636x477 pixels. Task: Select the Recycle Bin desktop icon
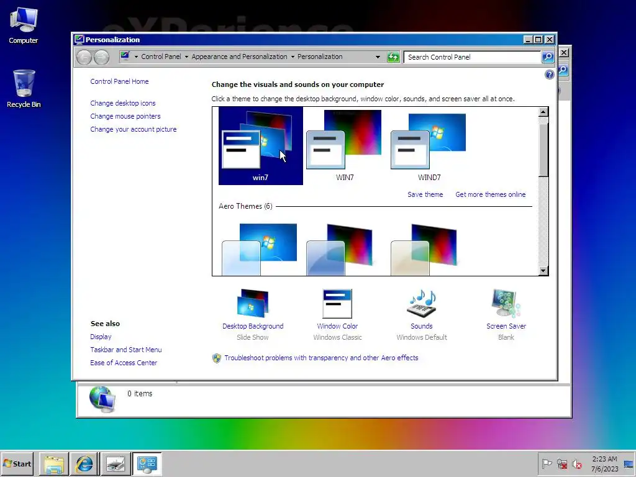click(x=24, y=89)
